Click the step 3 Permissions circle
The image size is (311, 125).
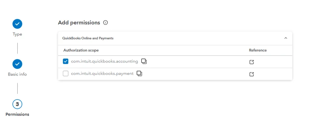click(17, 104)
